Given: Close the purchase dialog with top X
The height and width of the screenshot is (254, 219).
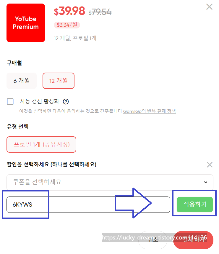Looking at the screenshot, I should 209,7.
